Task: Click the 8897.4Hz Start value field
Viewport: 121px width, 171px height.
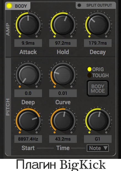Action: [28, 139]
